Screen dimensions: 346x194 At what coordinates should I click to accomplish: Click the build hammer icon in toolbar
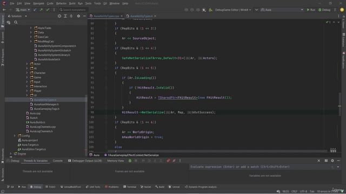pos(210,10)
